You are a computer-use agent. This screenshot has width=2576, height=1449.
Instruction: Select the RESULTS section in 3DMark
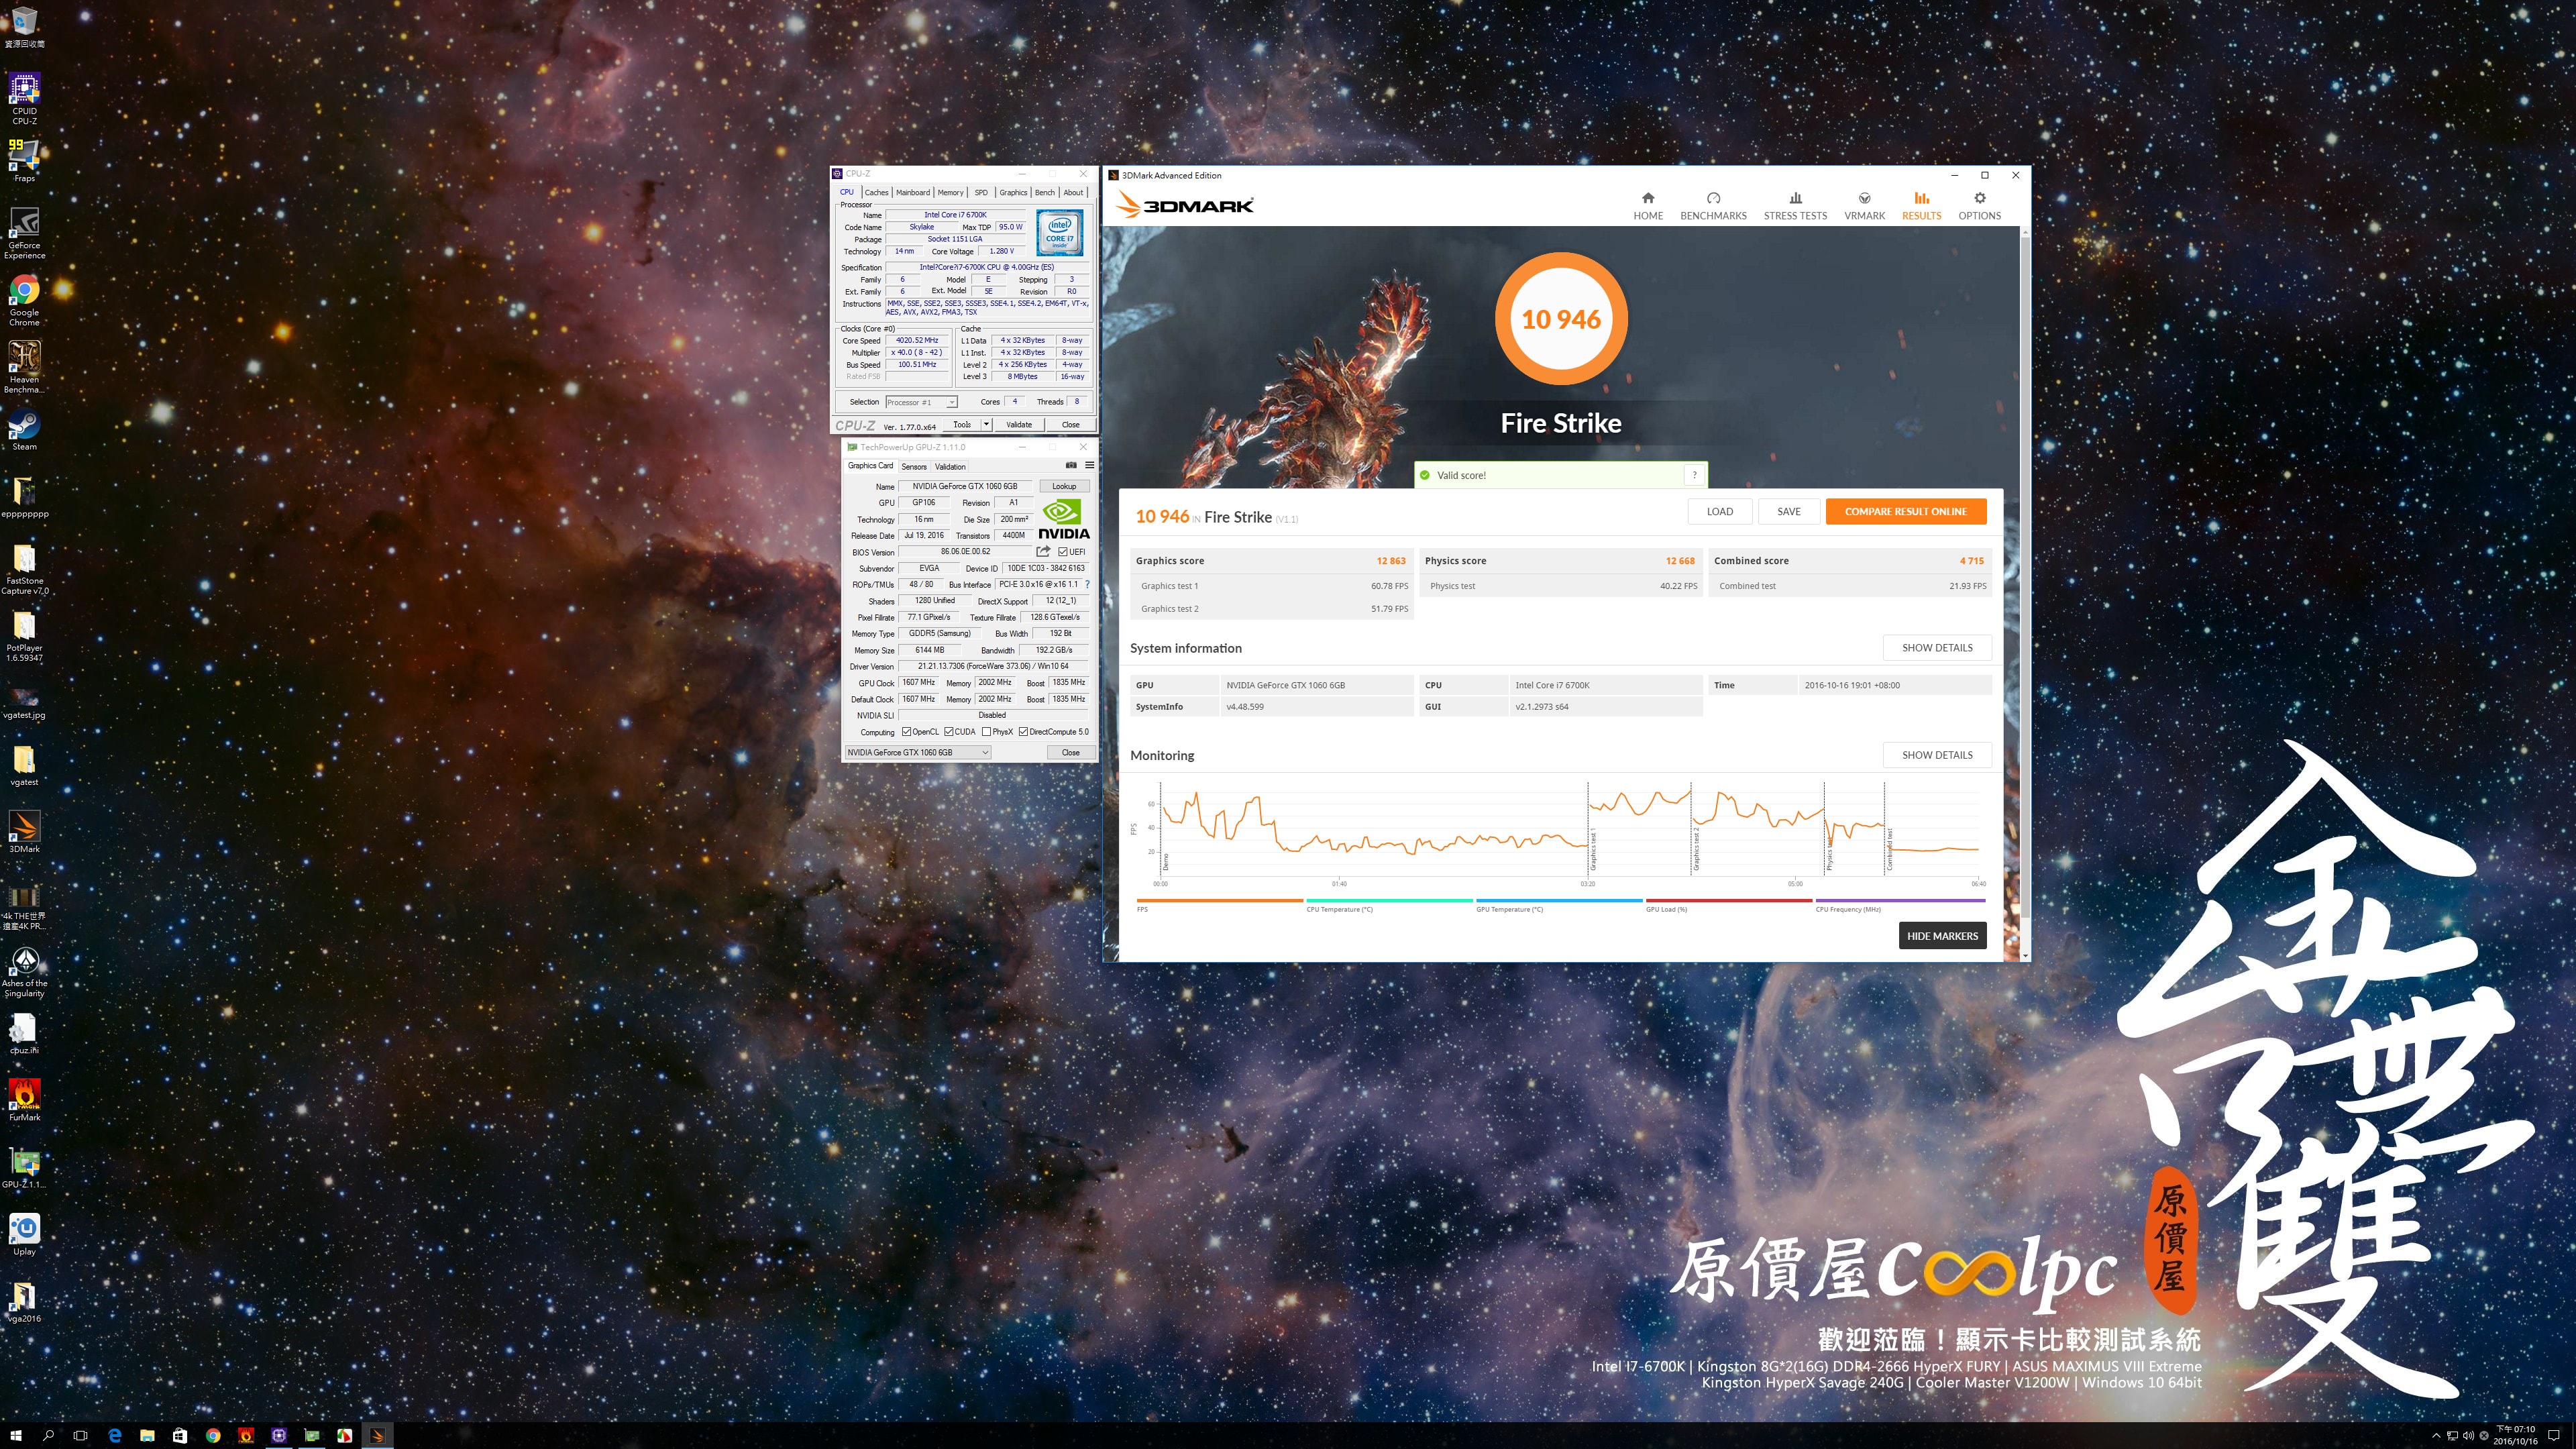[1921, 206]
